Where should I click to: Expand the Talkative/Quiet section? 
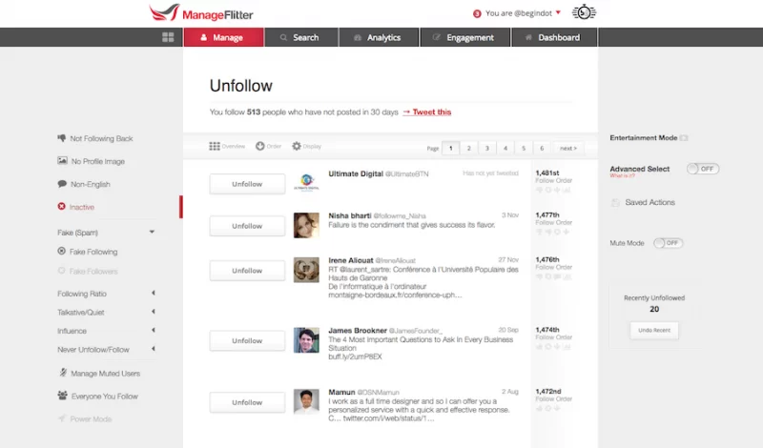(154, 312)
